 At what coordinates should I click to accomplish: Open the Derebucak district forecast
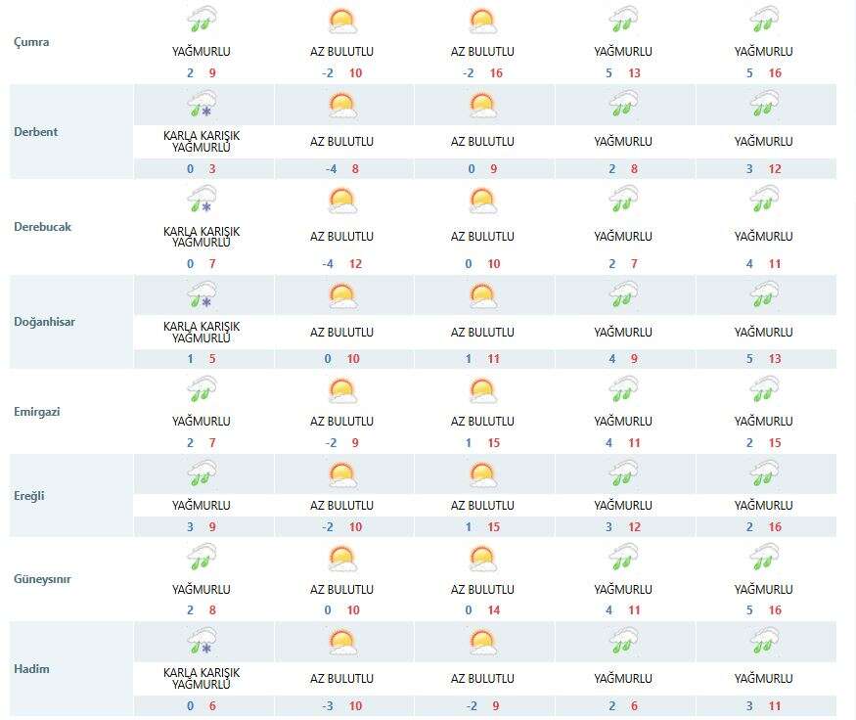coord(43,227)
